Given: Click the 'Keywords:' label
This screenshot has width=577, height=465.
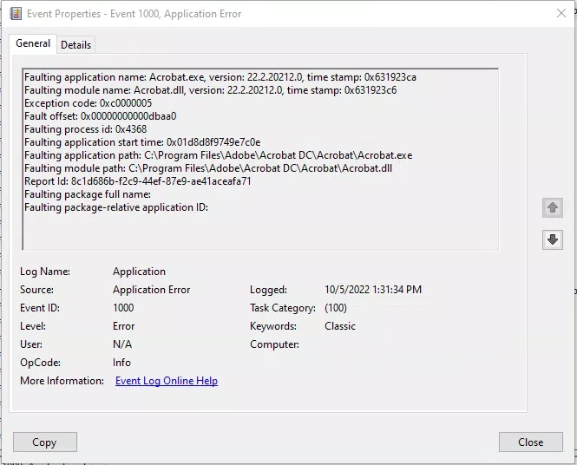Looking at the screenshot, I should click(273, 326).
